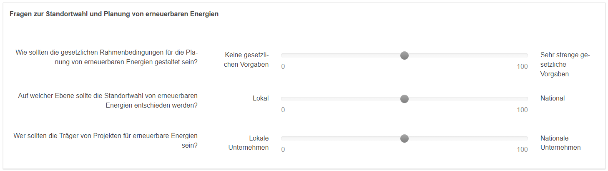Click the question about Träger von Projekten
Screen dimensions: 608x171
pyautogui.click(x=106, y=141)
